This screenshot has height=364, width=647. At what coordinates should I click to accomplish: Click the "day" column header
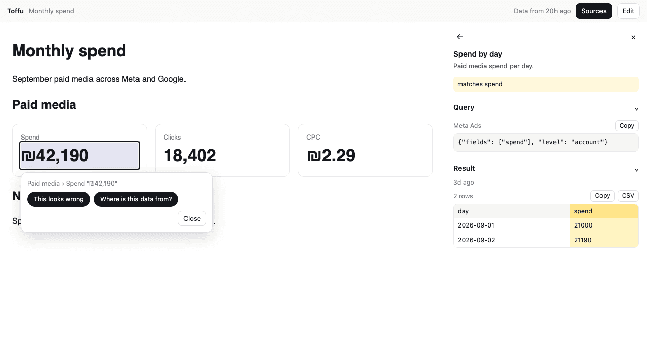tap(512, 211)
